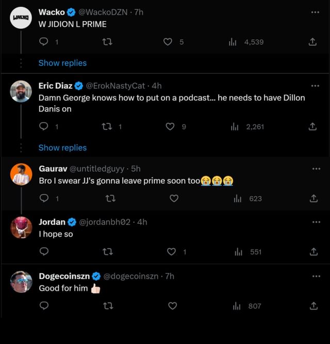Reply to Wacko's W JIDION tweet
This screenshot has width=330, height=344.
44,42
